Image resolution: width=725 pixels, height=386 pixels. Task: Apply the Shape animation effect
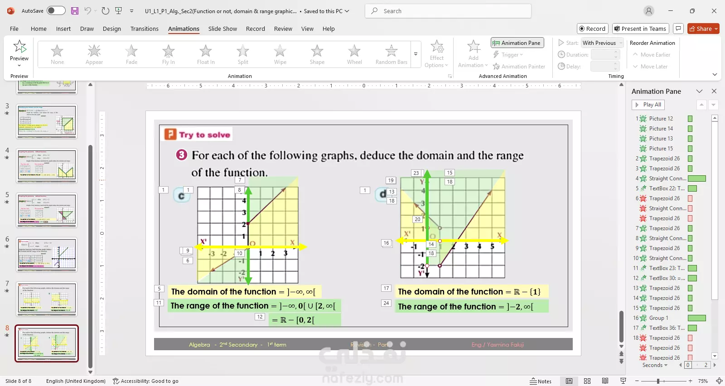317,54
